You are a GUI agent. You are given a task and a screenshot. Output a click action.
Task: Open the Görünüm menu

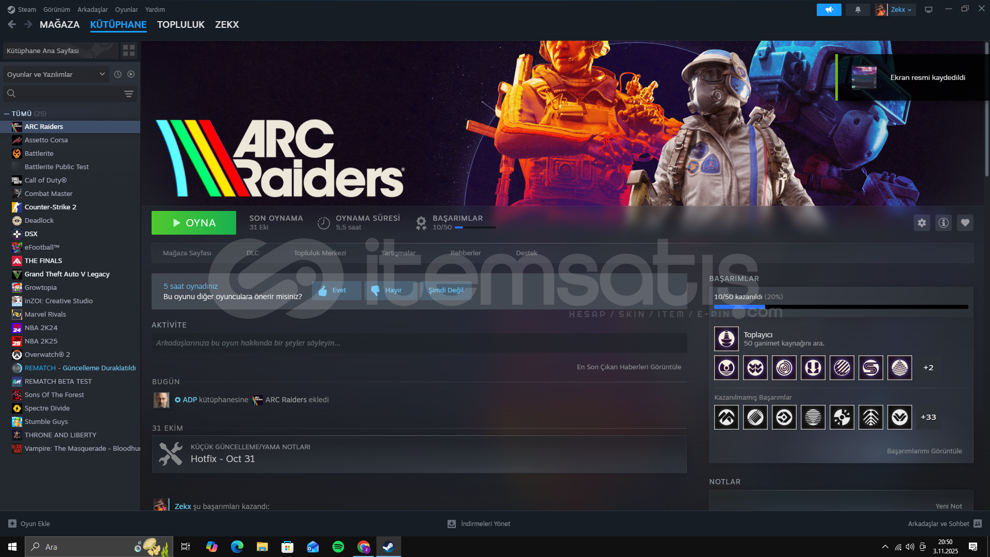(56, 10)
